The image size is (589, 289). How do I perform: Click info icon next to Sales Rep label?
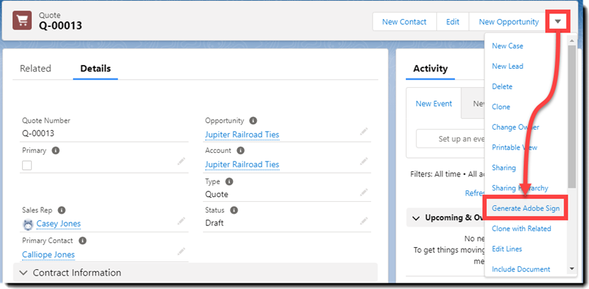(x=62, y=210)
